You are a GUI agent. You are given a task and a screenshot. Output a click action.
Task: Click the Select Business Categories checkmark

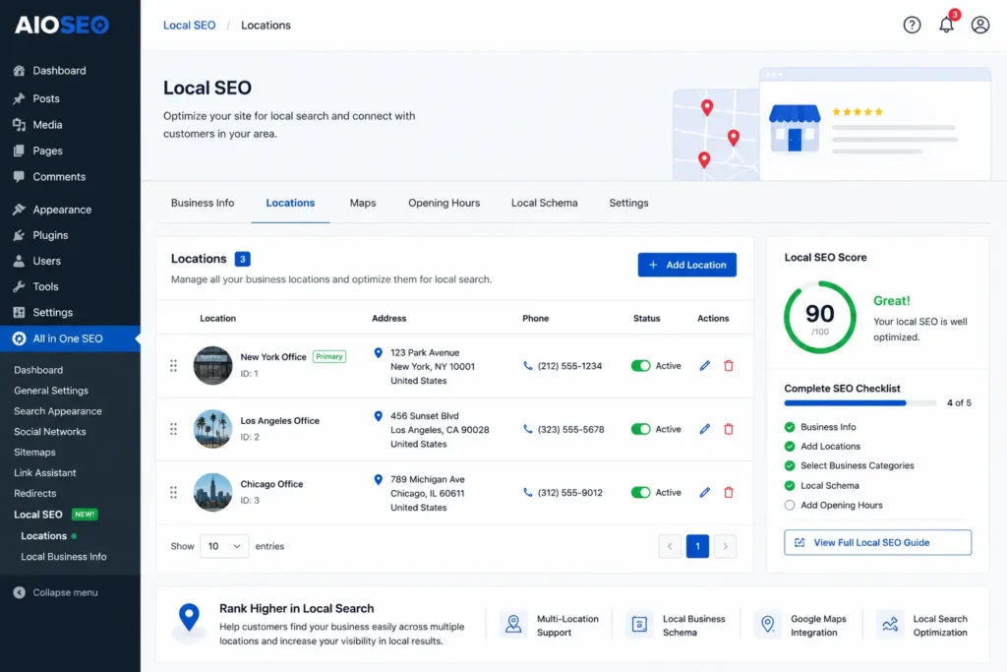[790, 465]
